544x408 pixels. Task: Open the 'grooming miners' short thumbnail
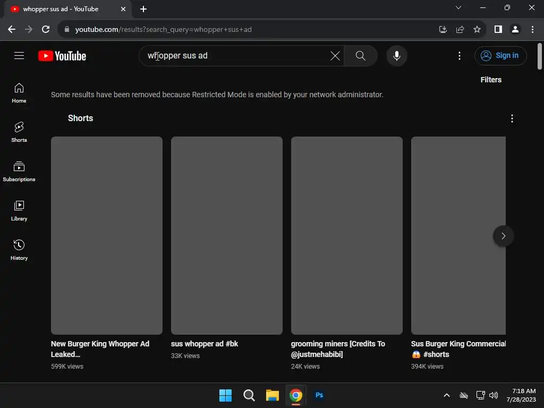pos(346,235)
